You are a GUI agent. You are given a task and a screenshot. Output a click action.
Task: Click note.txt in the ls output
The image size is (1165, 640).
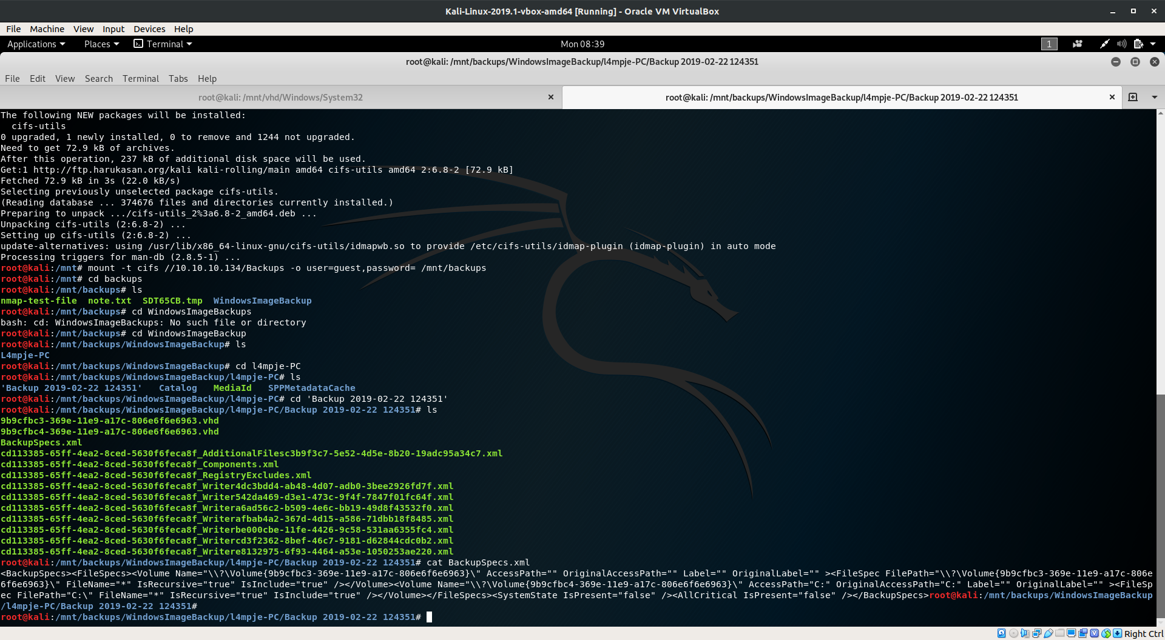110,301
